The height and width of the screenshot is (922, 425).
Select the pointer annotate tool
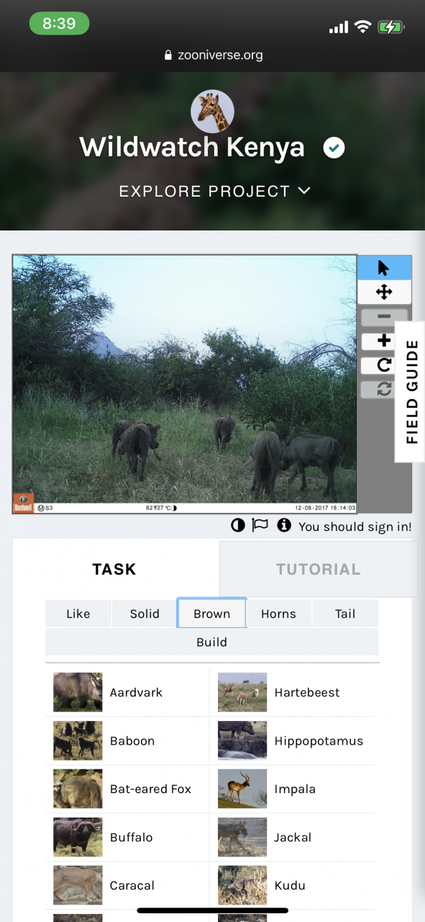pos(384,268)
